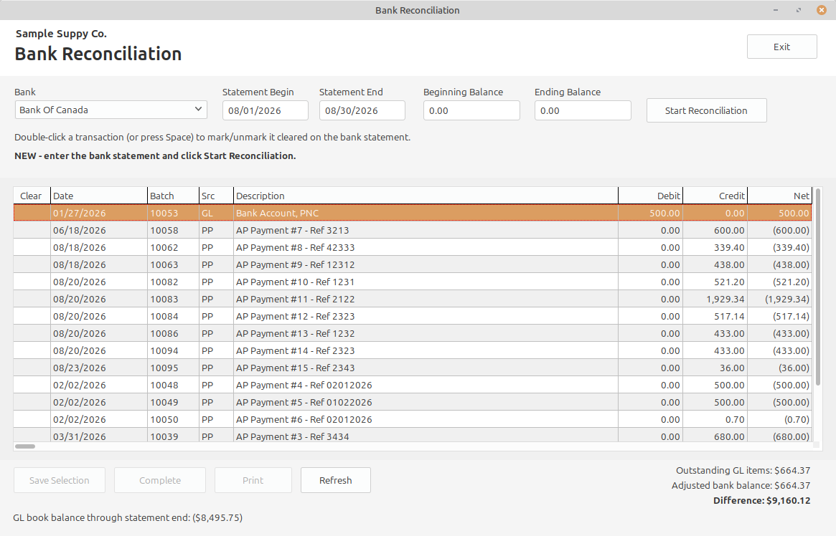The image size is (836, 536).
Task: Select AP Payment #15 - Ref 2343 row
Action: [x=413, y=368]
